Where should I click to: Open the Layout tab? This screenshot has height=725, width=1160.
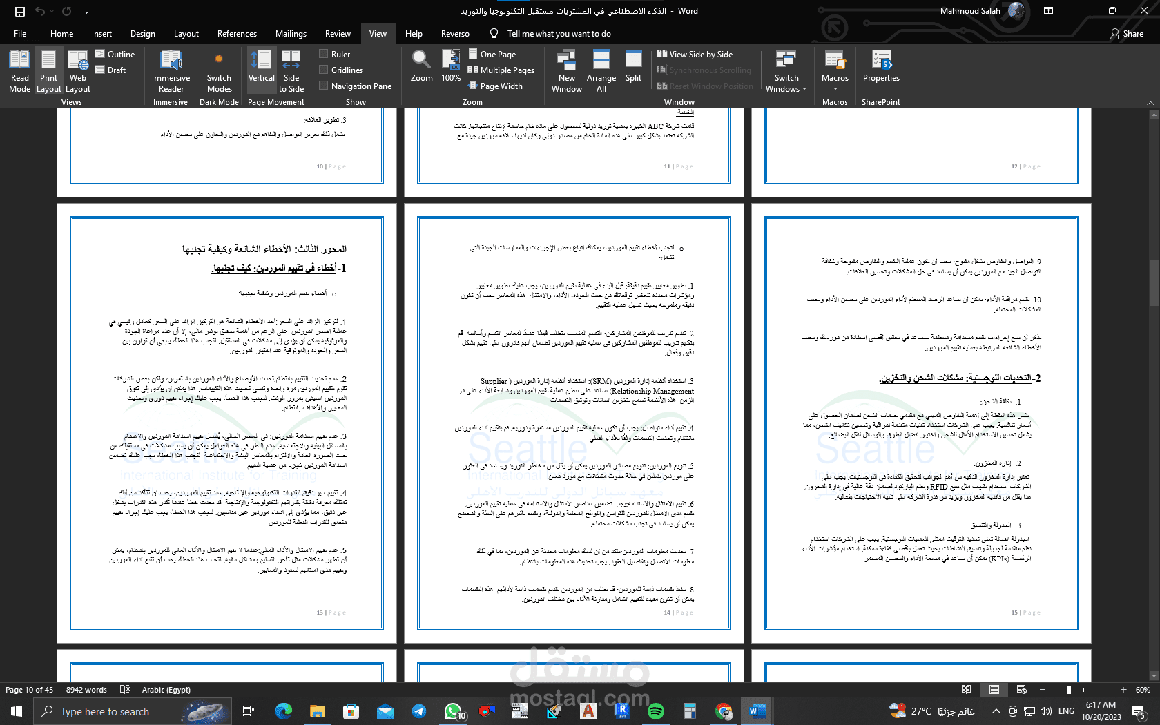186,33
